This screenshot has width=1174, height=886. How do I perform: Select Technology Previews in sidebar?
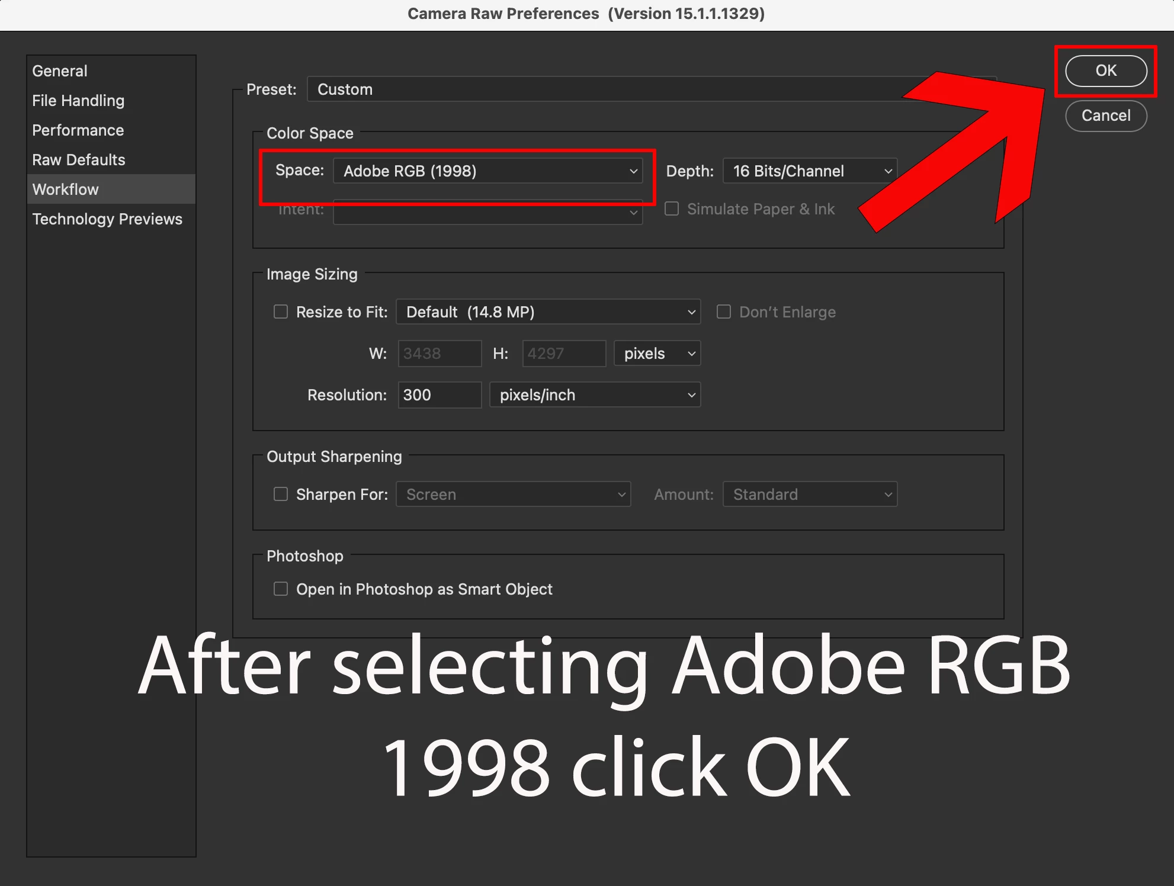pyautogui.click(x=107, y=219)
